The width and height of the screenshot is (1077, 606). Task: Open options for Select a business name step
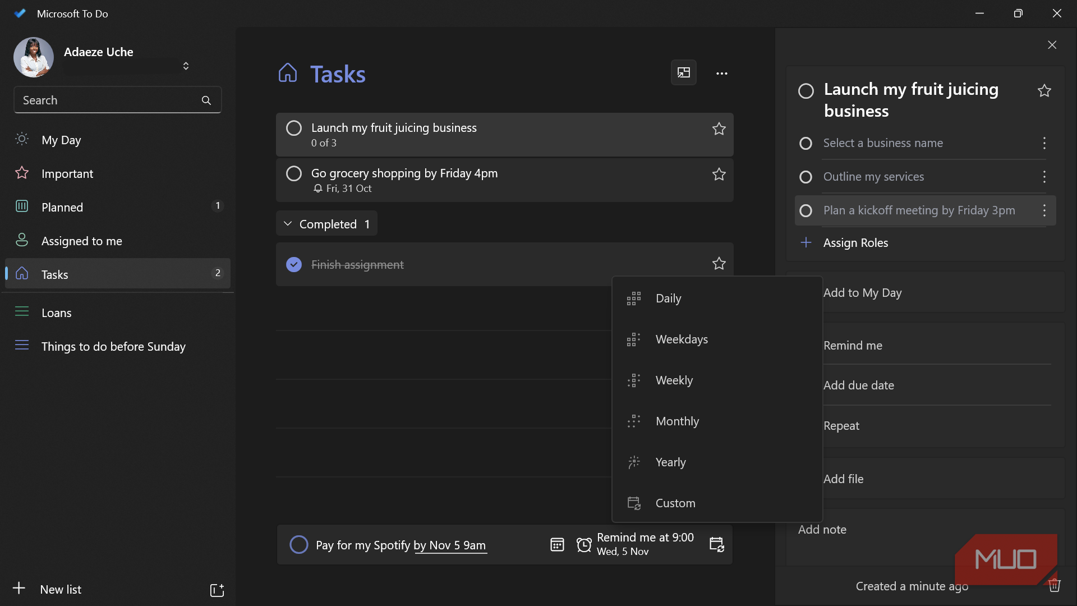[1044, 143]
